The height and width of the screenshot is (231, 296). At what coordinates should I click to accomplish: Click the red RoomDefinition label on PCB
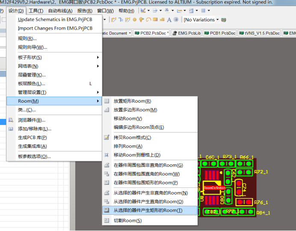tap(214, 188)
